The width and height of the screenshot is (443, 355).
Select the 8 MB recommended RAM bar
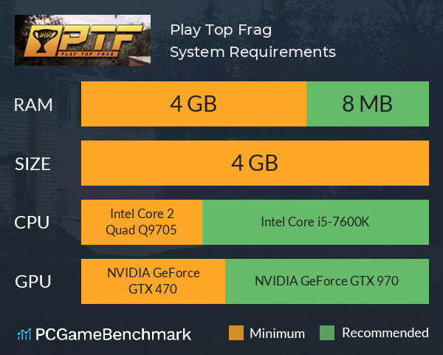tap(368, 104)
